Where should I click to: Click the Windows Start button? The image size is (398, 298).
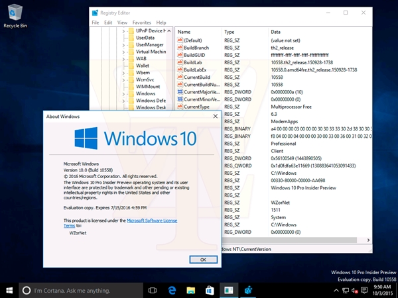point(10,290)
